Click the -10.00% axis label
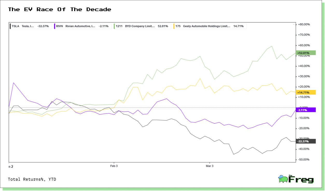 [304, 118]
